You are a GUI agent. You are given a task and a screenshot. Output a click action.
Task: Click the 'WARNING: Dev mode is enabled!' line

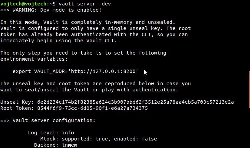51,10
